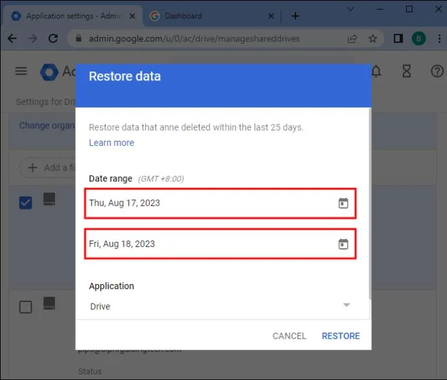
Task: Open the end date calendar picker icon
Action: [343, 244]
